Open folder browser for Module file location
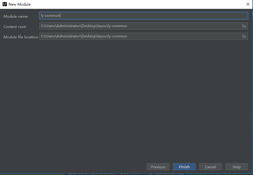253x175 pixels. click(x=244, y=36)
